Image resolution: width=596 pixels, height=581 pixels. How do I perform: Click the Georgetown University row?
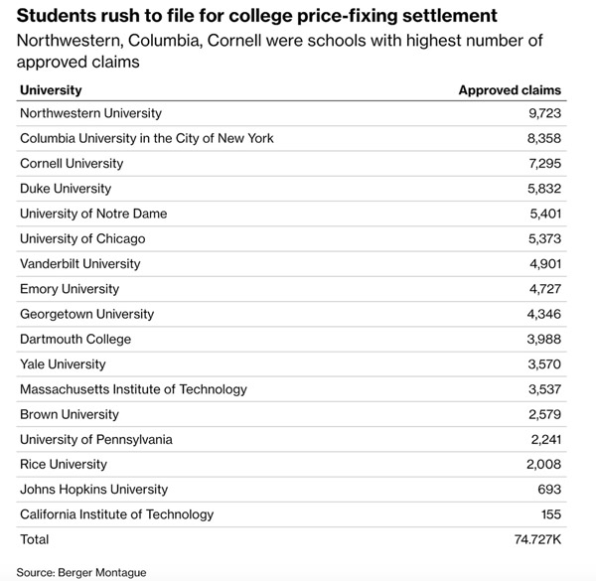click(291, 314)
